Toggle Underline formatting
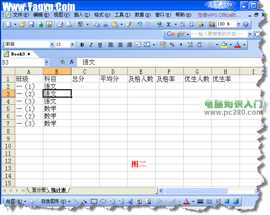The image size is (270, 215). 100,45
